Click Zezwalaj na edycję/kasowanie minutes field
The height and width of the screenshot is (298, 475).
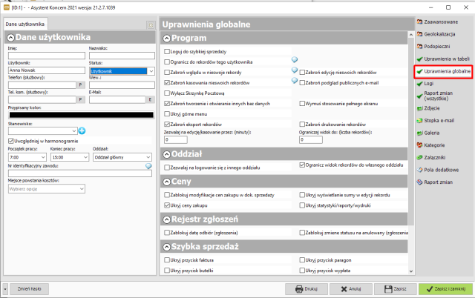coord(176,139)
